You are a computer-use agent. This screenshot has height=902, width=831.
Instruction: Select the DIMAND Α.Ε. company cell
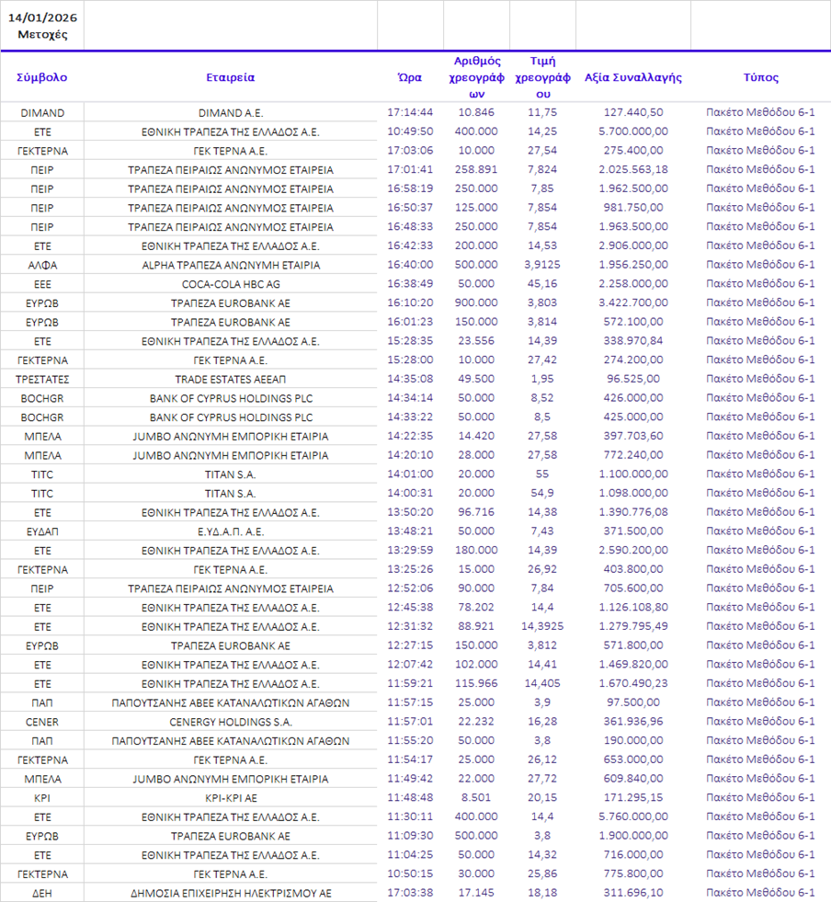tap(231, 113)
